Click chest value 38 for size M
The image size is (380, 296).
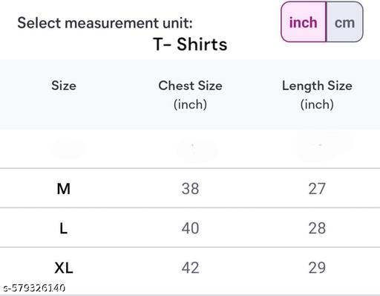(x=190, y=189)
